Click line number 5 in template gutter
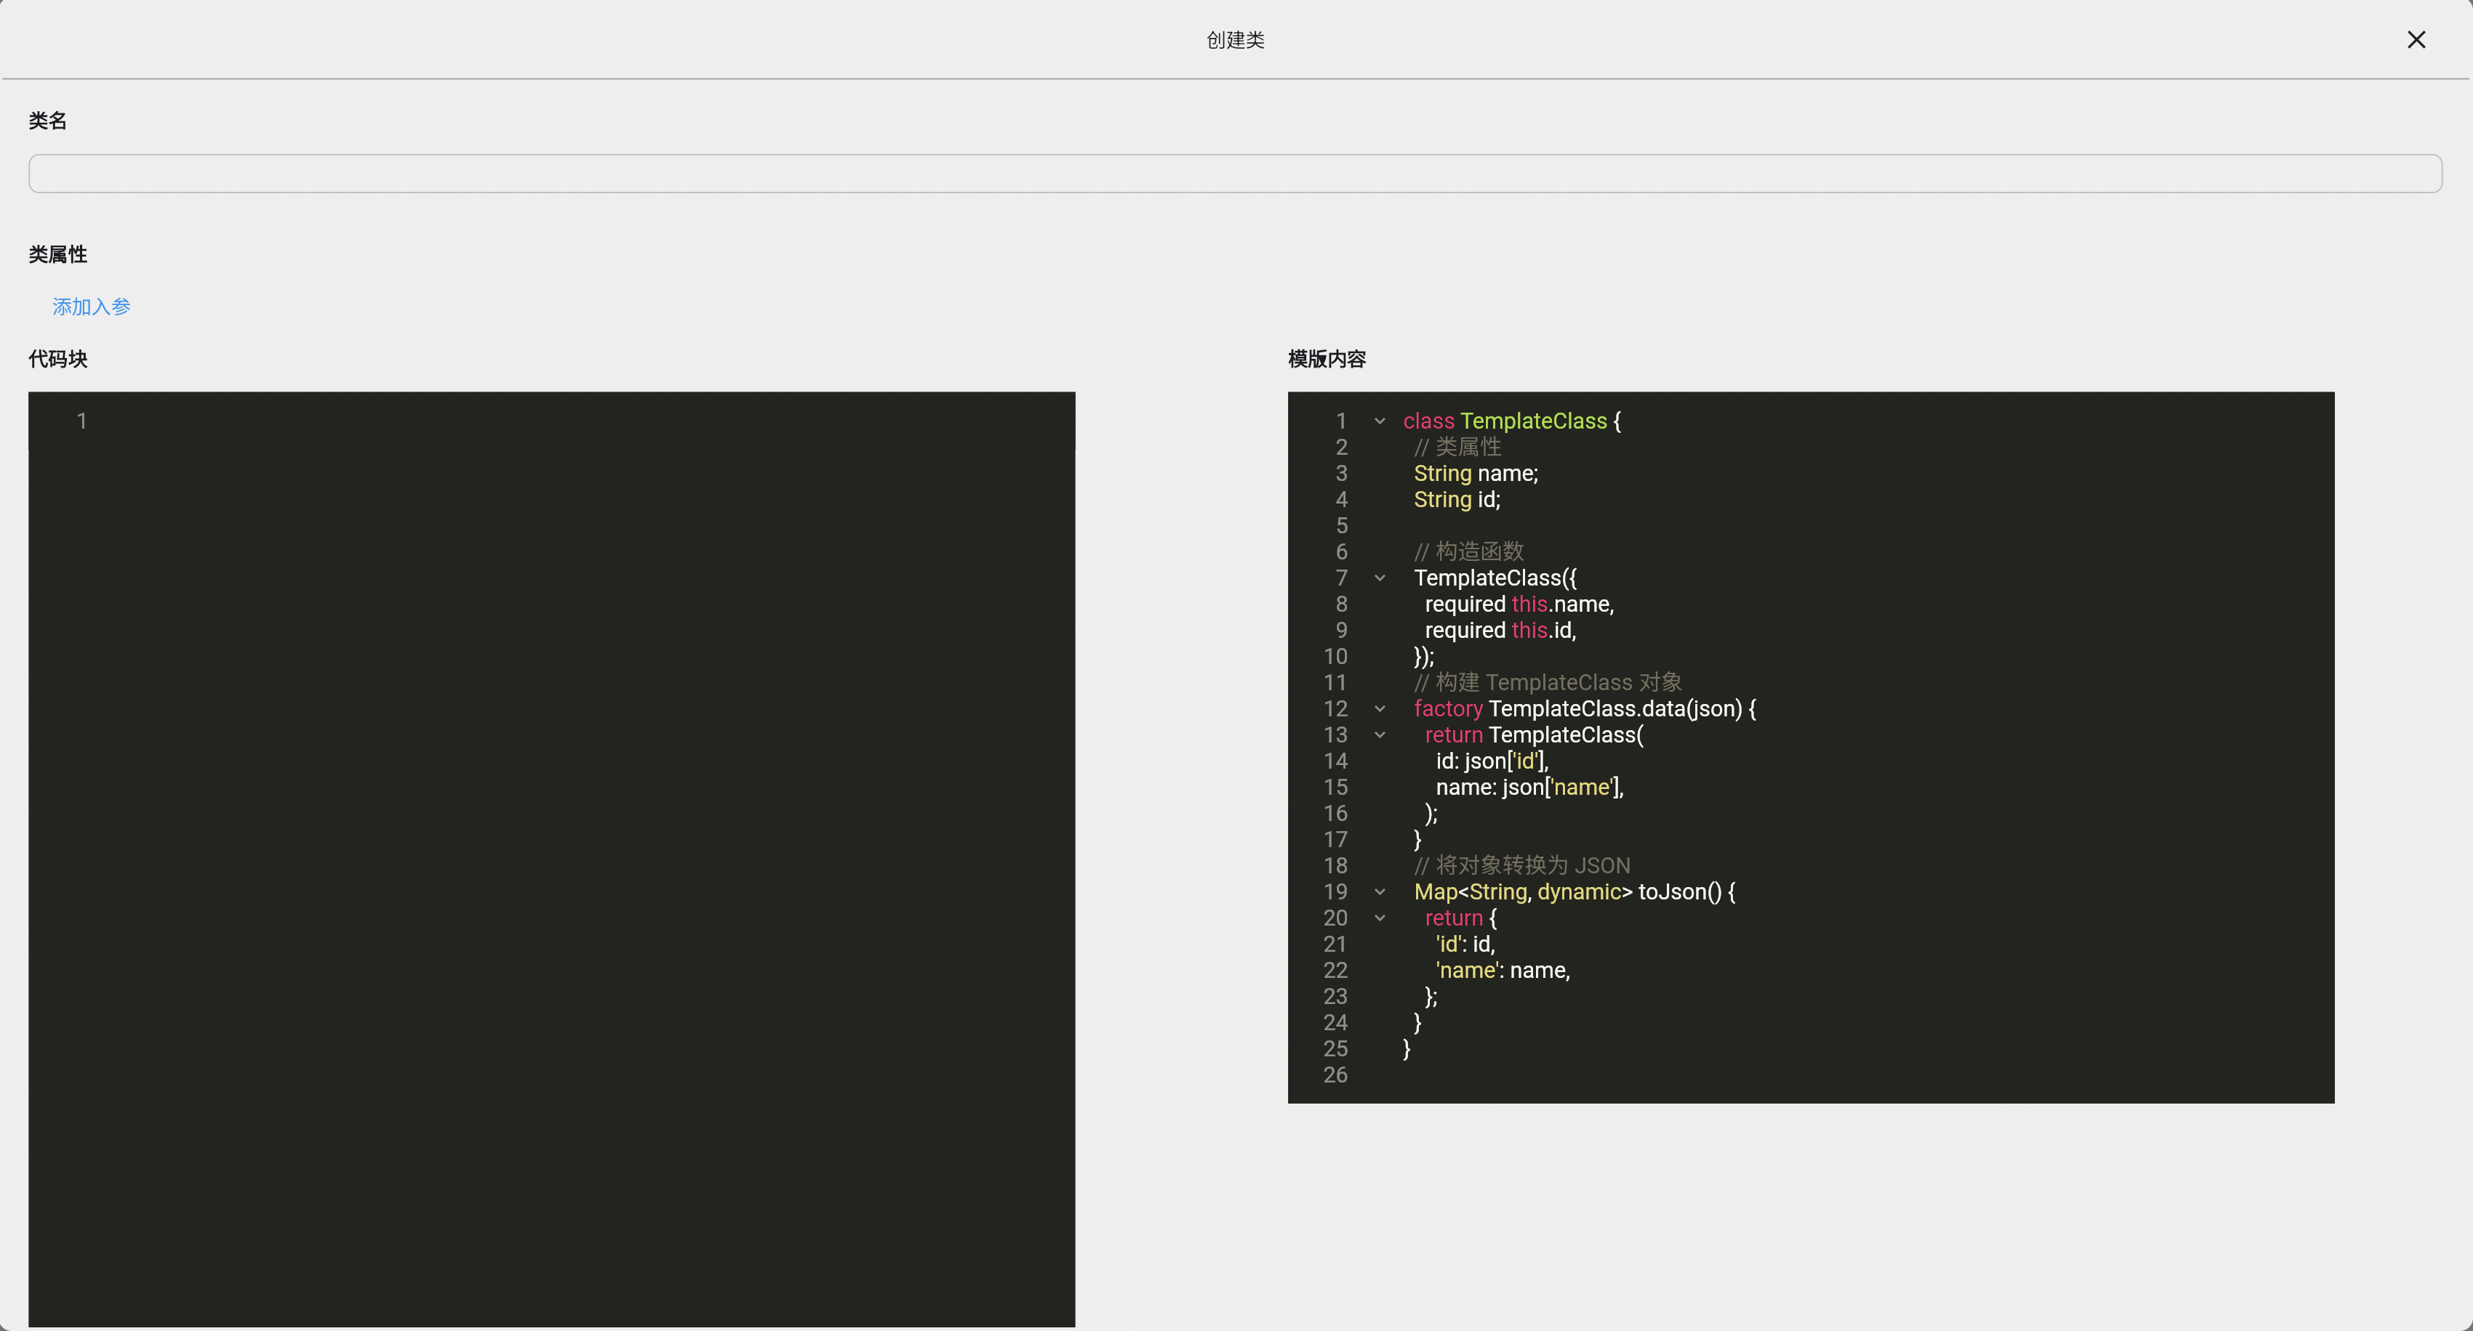The width and height of the screenshot is (2473, 1331). click(1341, 526)
